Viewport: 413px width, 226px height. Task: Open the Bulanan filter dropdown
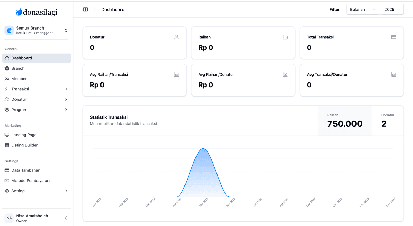click(x=362, y=9)
